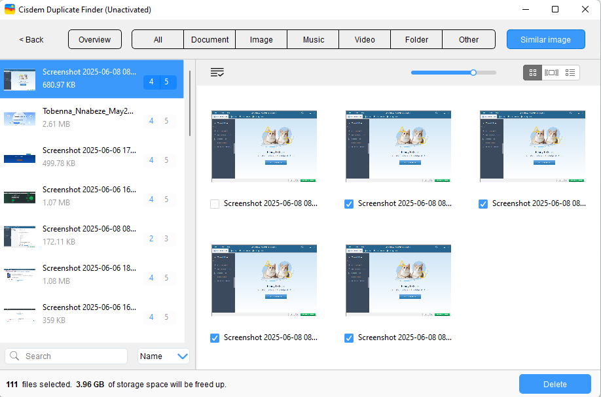
Task: Open the Image tab
Action: point(261,39)
